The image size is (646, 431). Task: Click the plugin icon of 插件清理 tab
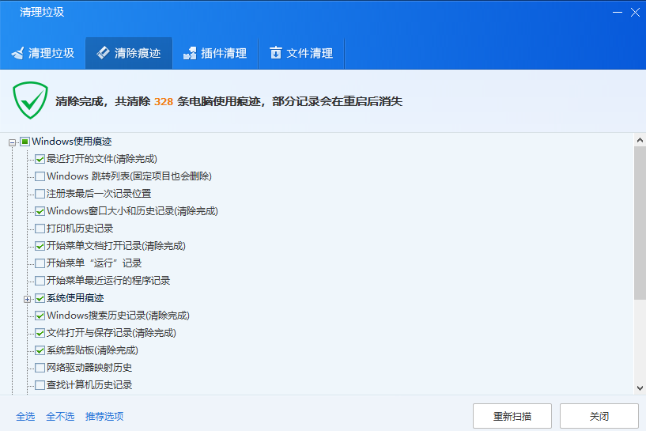coord(190,53)
